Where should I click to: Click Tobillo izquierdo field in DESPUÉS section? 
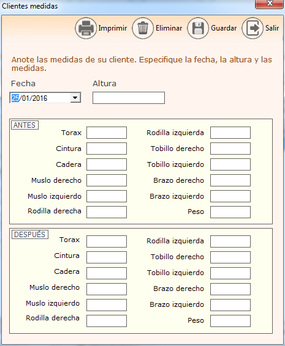230,273
